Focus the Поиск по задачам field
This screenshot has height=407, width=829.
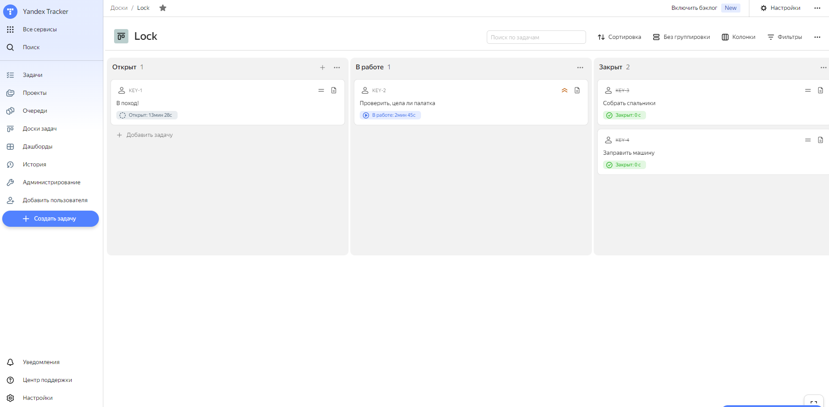tap(536, 37)
